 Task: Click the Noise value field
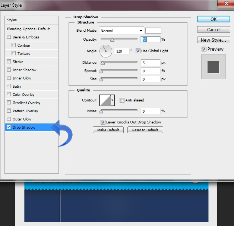pyautogui.click(x=151, y=111)
